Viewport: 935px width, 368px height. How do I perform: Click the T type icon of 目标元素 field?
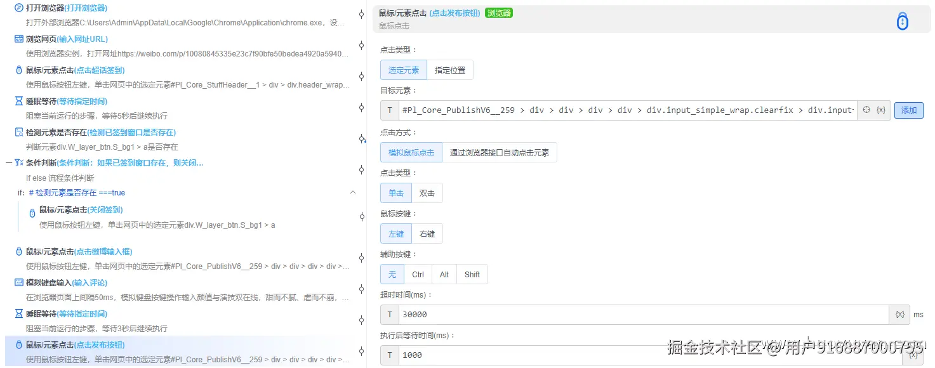pyautogui.click(x=390, y=110)
